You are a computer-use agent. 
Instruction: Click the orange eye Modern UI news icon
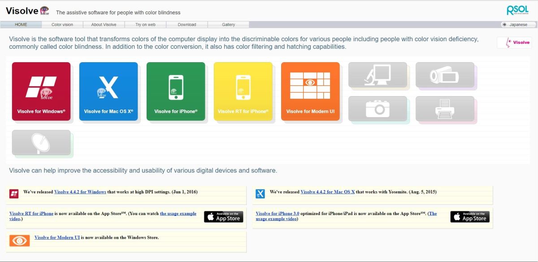coord(20,241)
